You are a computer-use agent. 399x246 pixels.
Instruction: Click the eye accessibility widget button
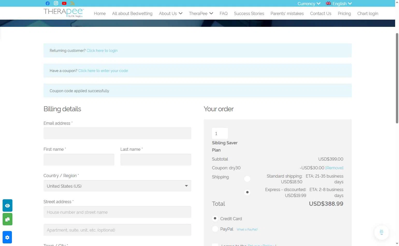pos(8,205)
